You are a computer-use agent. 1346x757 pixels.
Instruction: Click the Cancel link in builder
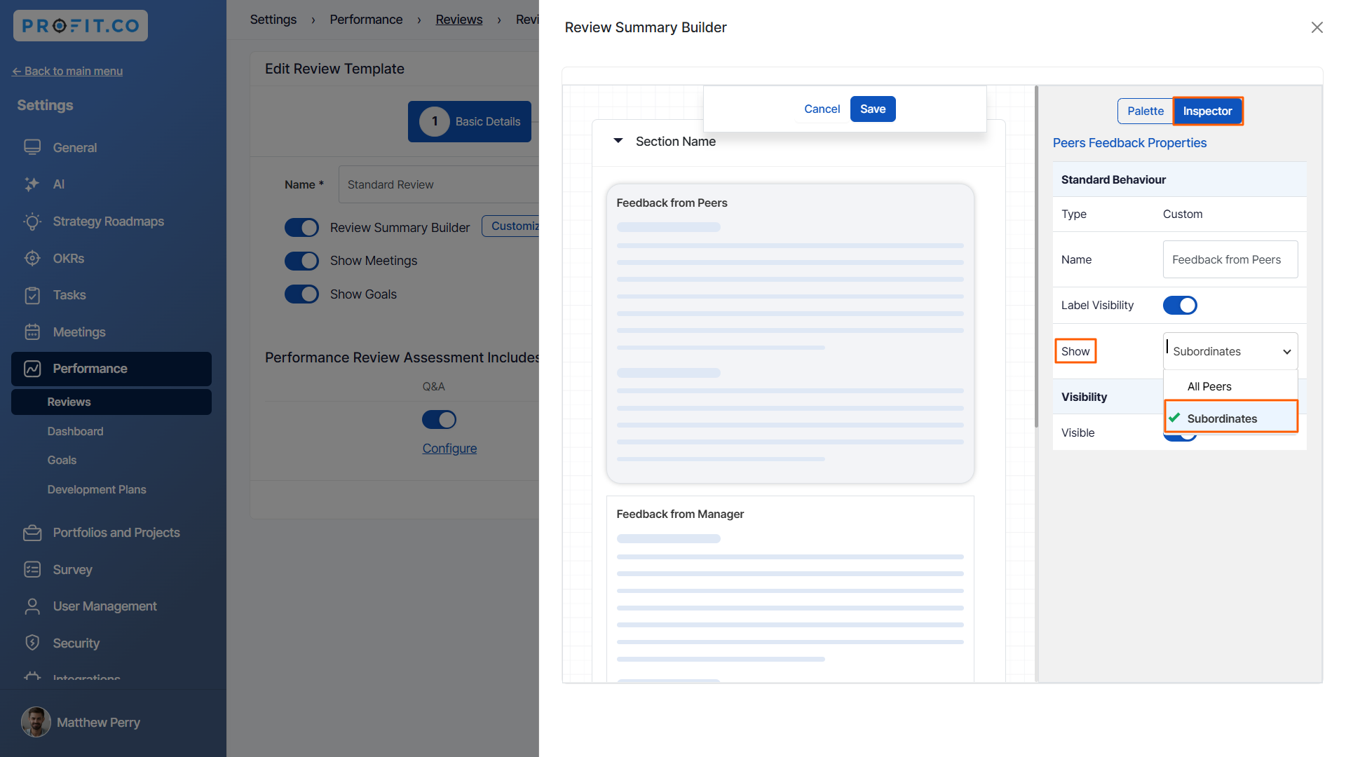[822, 109]
